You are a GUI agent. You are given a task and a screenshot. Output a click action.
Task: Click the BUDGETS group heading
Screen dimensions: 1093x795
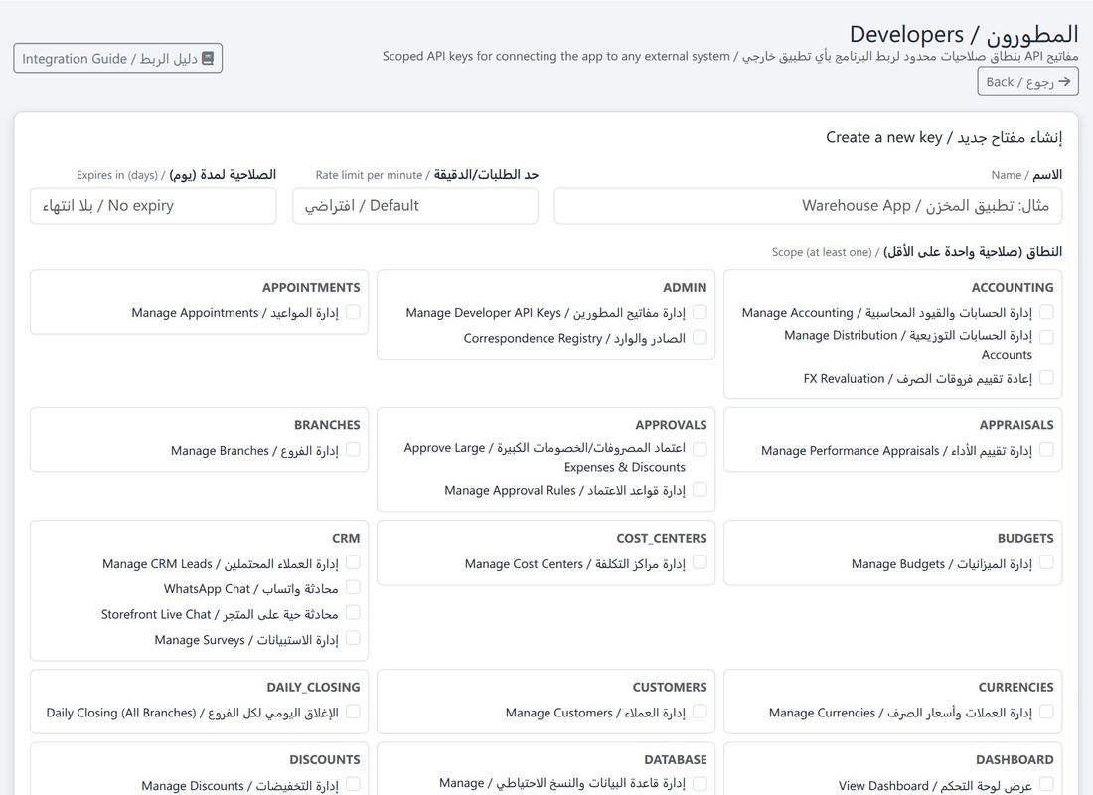[x=1025, y=538]
